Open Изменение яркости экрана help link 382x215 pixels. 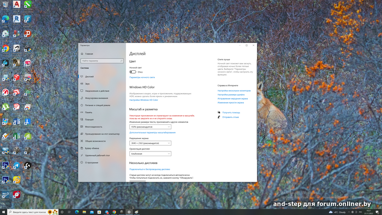coord(231,103)
